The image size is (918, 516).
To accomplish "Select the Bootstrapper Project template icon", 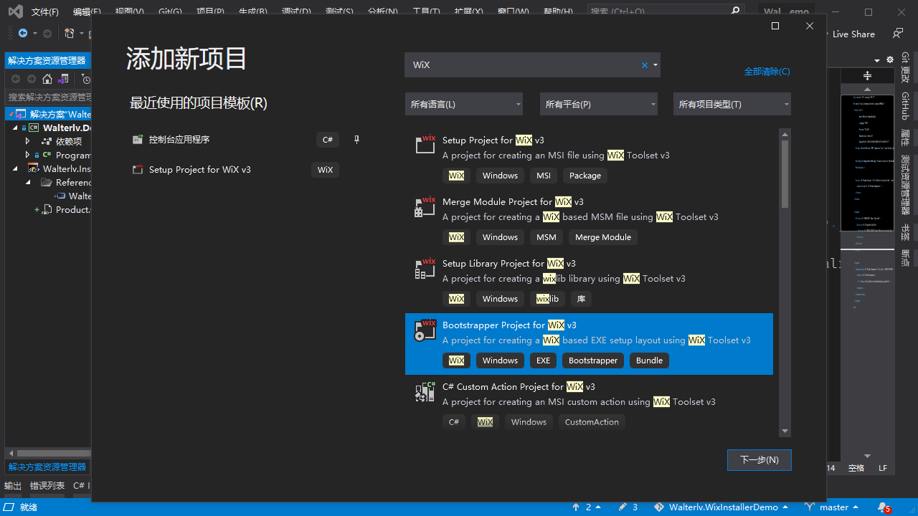I will tap(425, 329).
